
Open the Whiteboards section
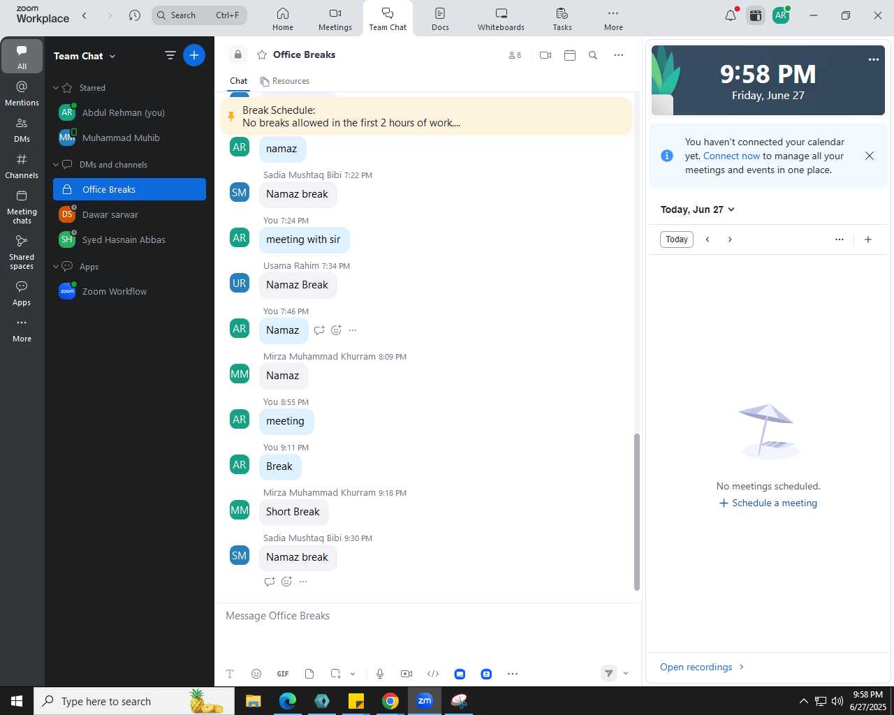point(501,19)
